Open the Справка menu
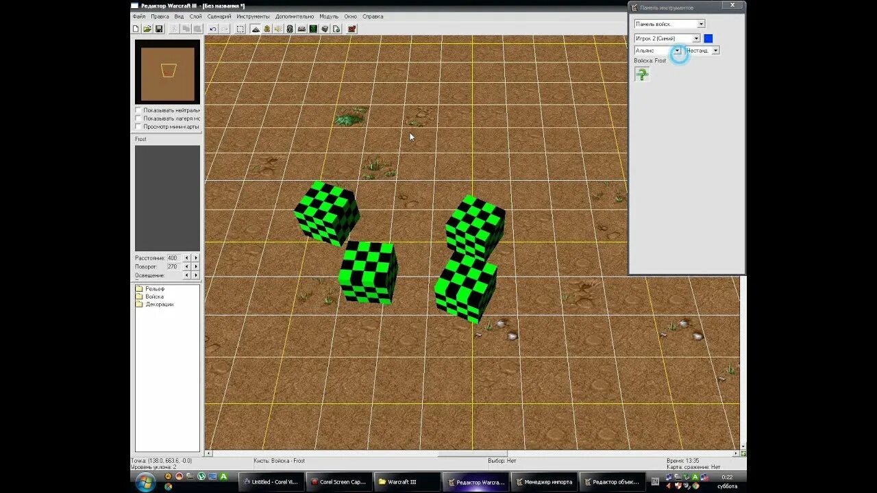Viewport: 877px width, 493px height. tap(373, 16)
